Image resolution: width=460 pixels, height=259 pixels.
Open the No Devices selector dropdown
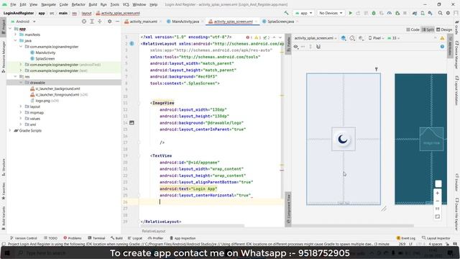point(331,13)
